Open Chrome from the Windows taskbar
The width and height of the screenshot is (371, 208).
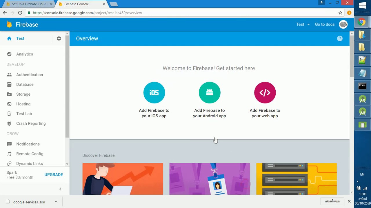[362, 22]
